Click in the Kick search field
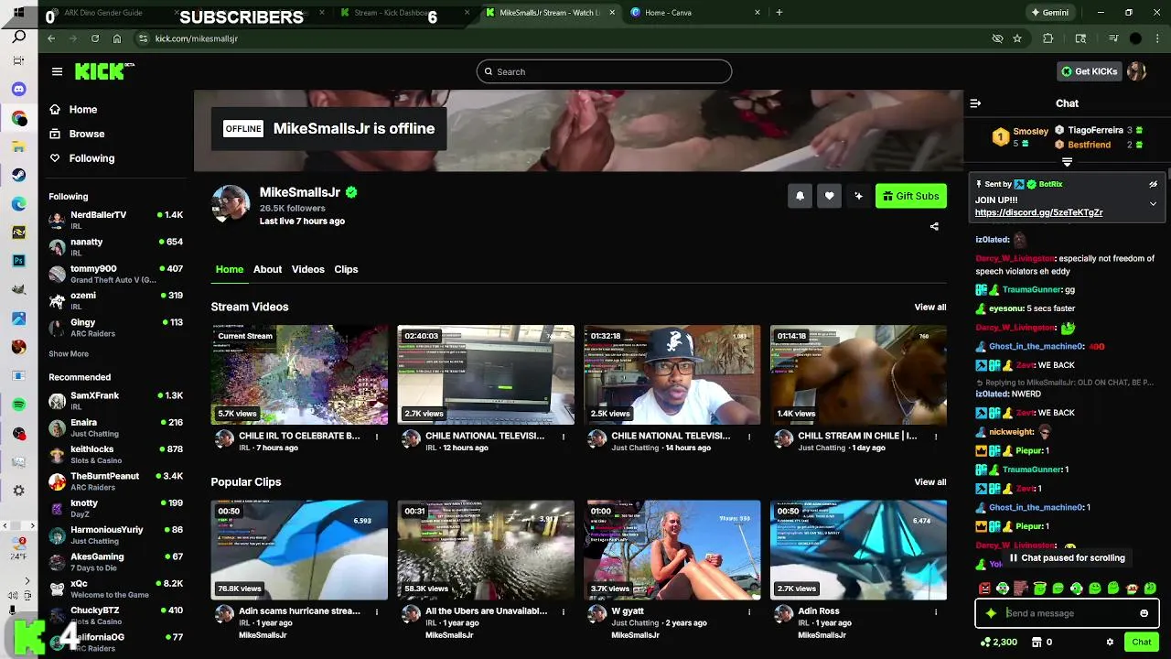Screen dimensions: 1171x659 (604, 71)
